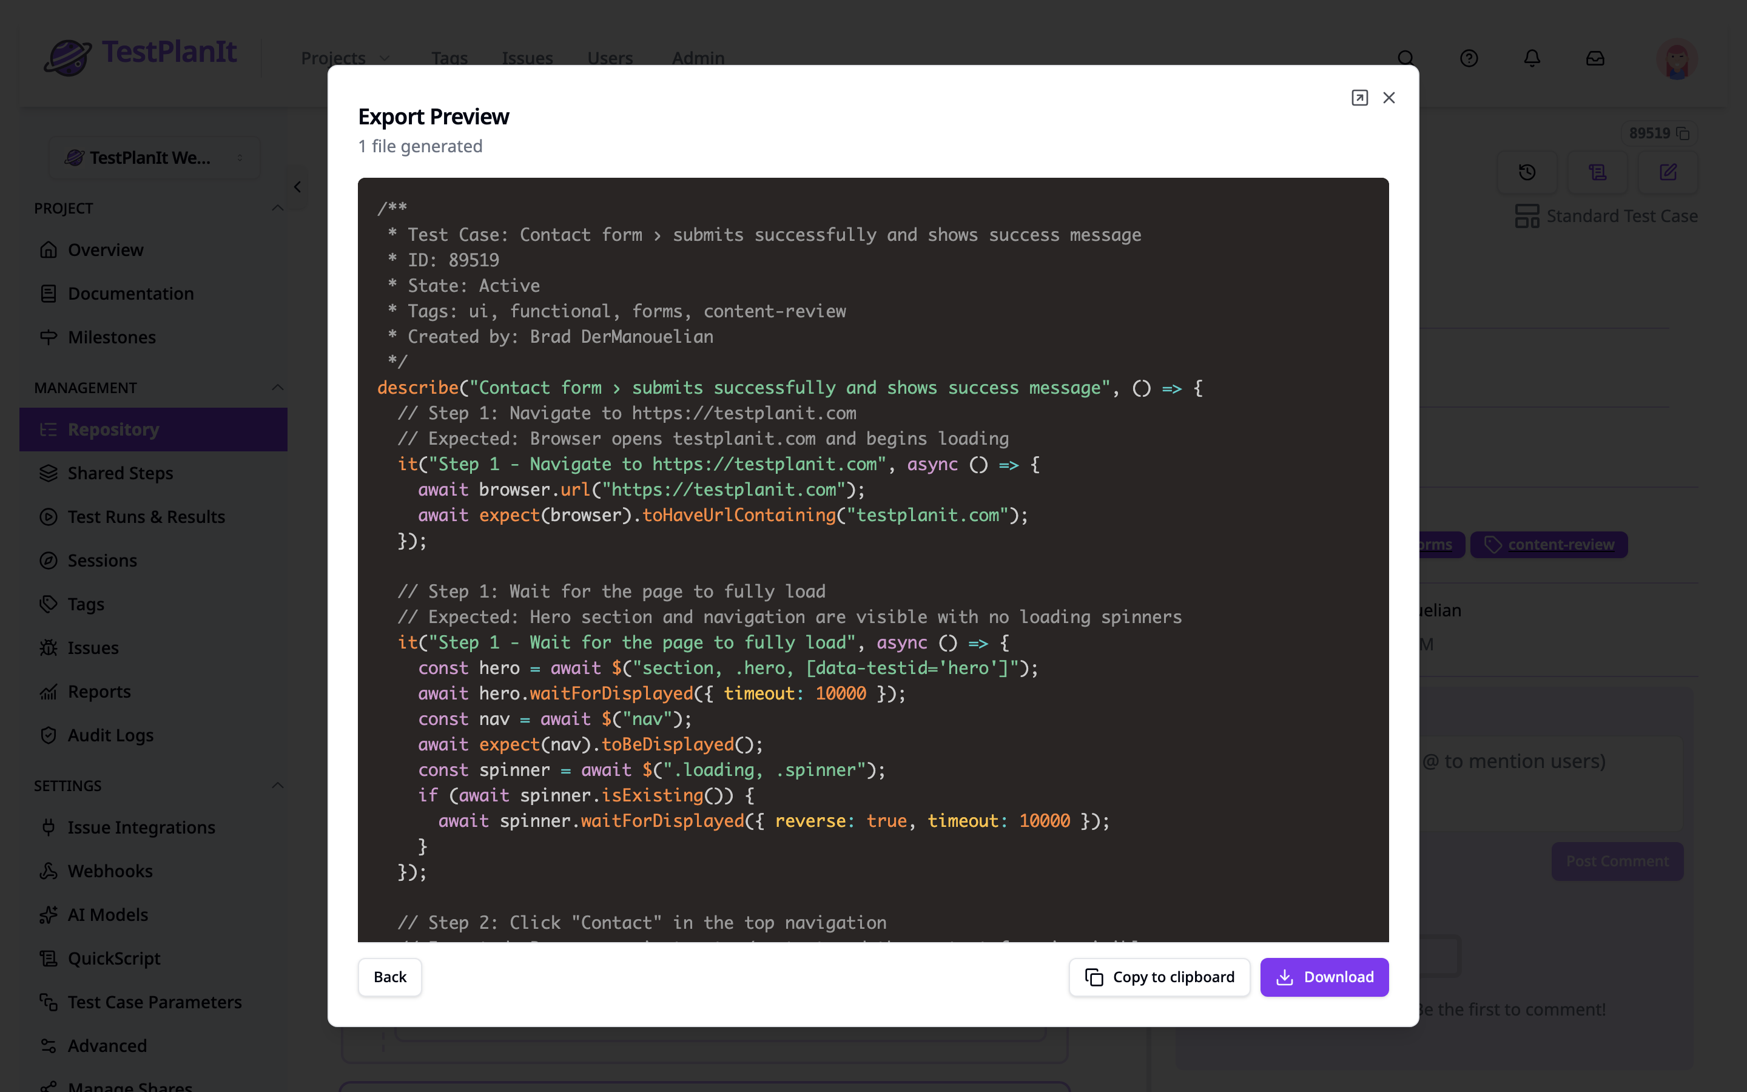Click the Webhooks icon
The width and height of the screenshot is (1747, 1092).
click(49, 871)
